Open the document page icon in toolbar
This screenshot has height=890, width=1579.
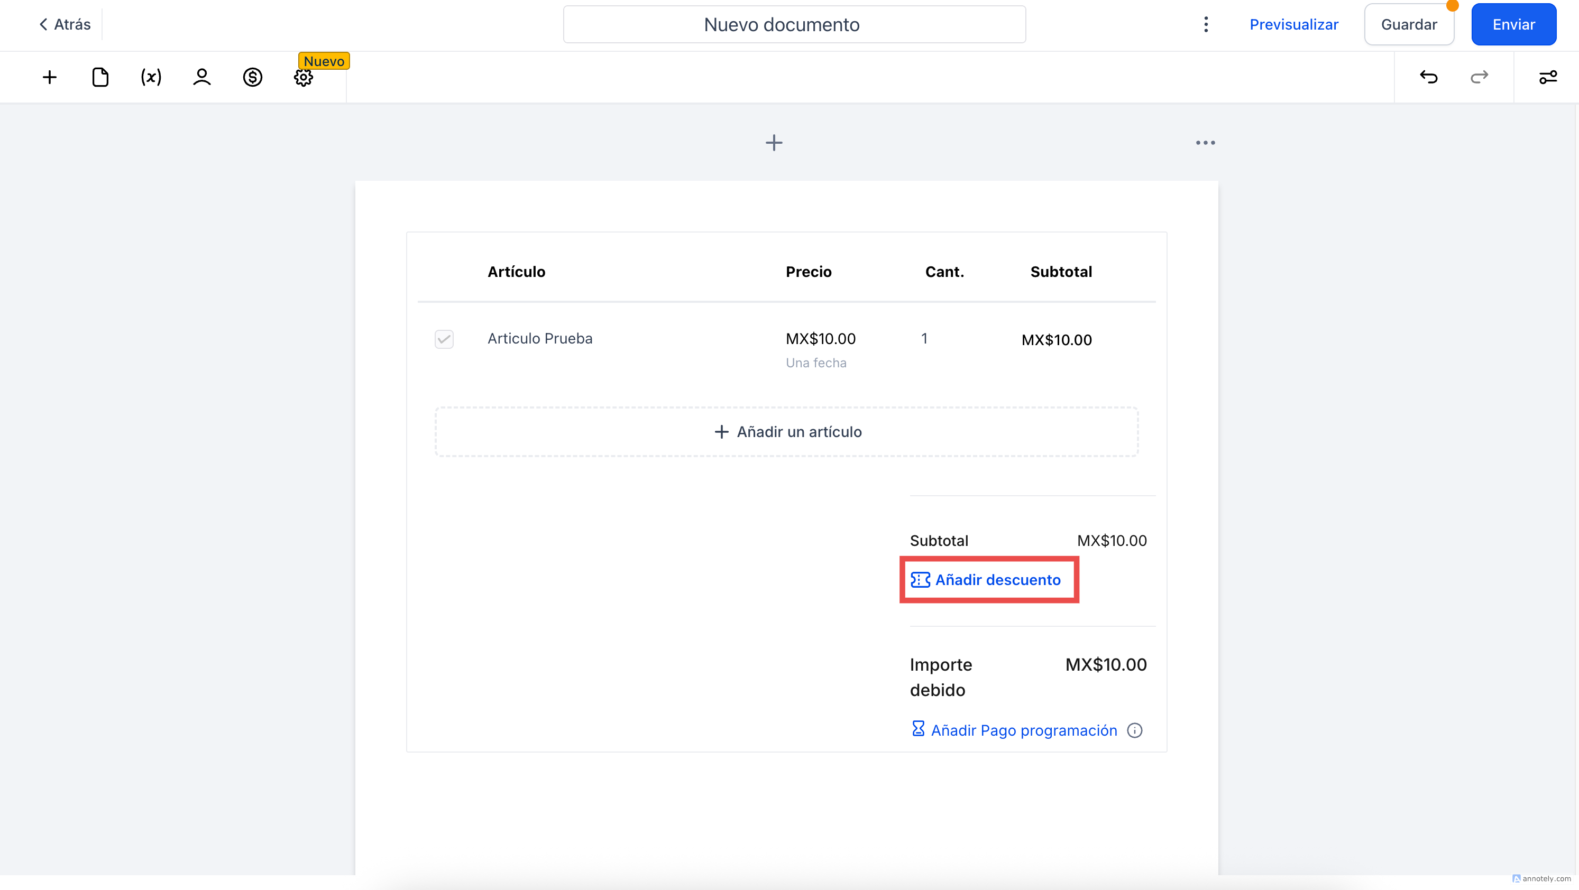(100, 77)
